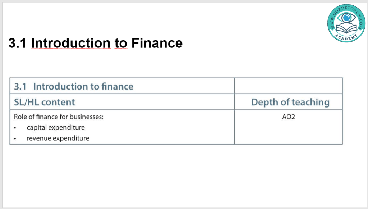Select the "Depth of teaching" column heading
The width and height of the screenshot is (368, 209).
click(290, 102)
